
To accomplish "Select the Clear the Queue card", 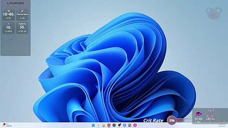I will tap(22, 15).
